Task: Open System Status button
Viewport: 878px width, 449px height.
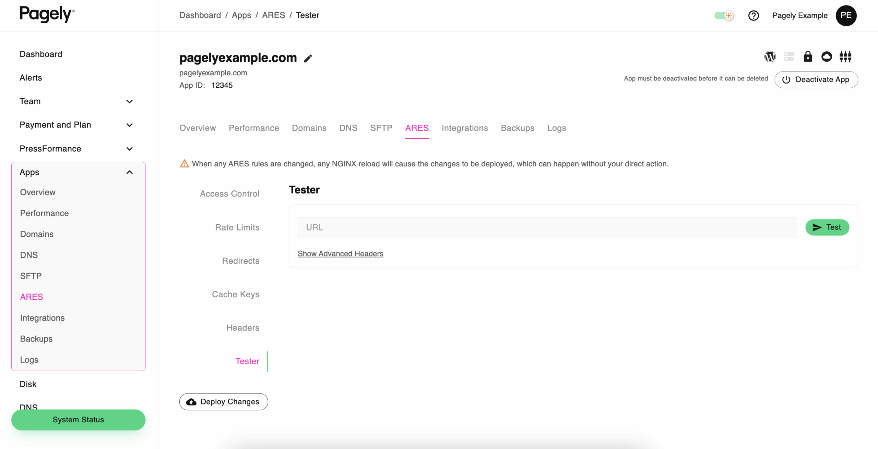Action: click(x=78, y=420)
